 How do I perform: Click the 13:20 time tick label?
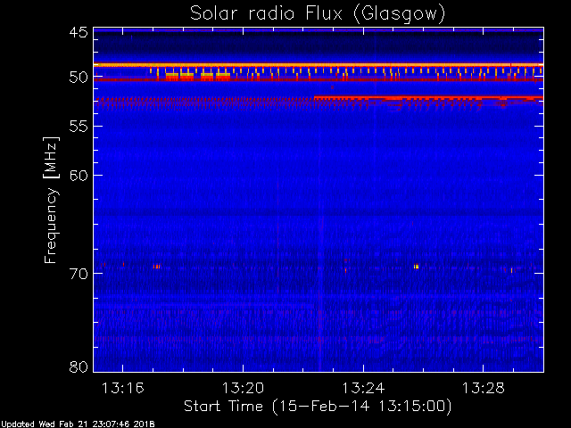[x=243, y=388]
